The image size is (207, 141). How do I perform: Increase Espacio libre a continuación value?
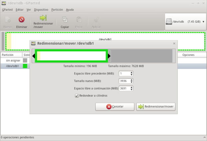131,87
